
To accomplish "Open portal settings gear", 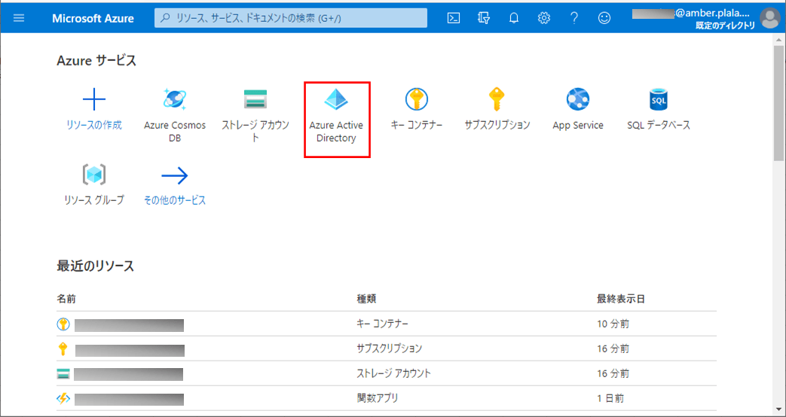I will tap(544, 18).
